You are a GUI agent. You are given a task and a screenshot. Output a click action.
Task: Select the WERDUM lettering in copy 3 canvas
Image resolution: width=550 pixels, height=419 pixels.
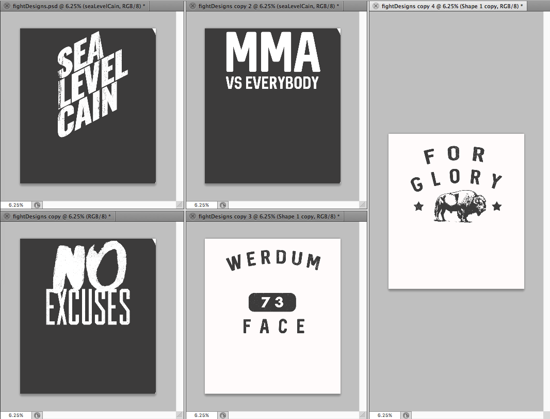[x=273, y=261]
